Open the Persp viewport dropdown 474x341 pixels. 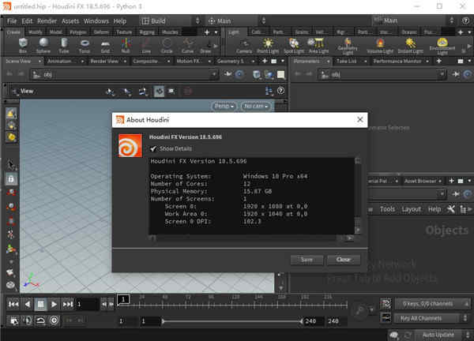point(224,106)
